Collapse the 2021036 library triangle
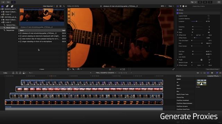 pyautogui.click(x=1, y=17)
